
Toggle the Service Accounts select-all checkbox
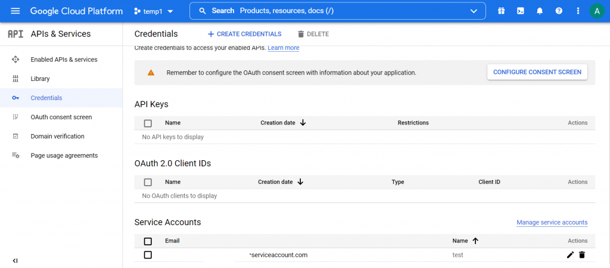pyautogui.click(x=148, y=241)
